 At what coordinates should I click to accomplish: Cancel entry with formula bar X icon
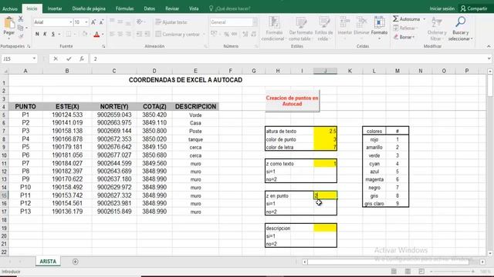click(x=56, y=58)
